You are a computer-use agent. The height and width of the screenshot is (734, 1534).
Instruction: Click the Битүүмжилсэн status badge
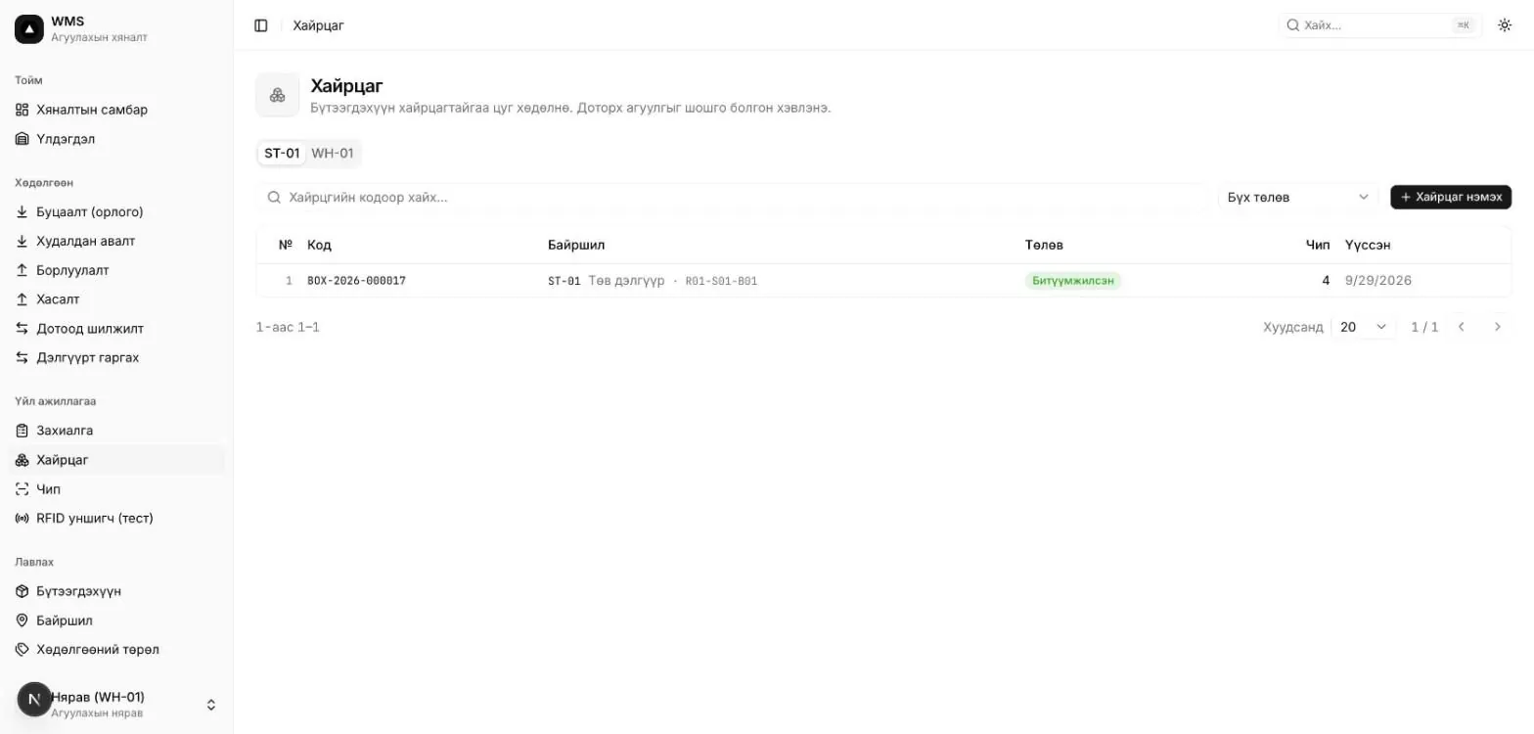point(1073,281)
